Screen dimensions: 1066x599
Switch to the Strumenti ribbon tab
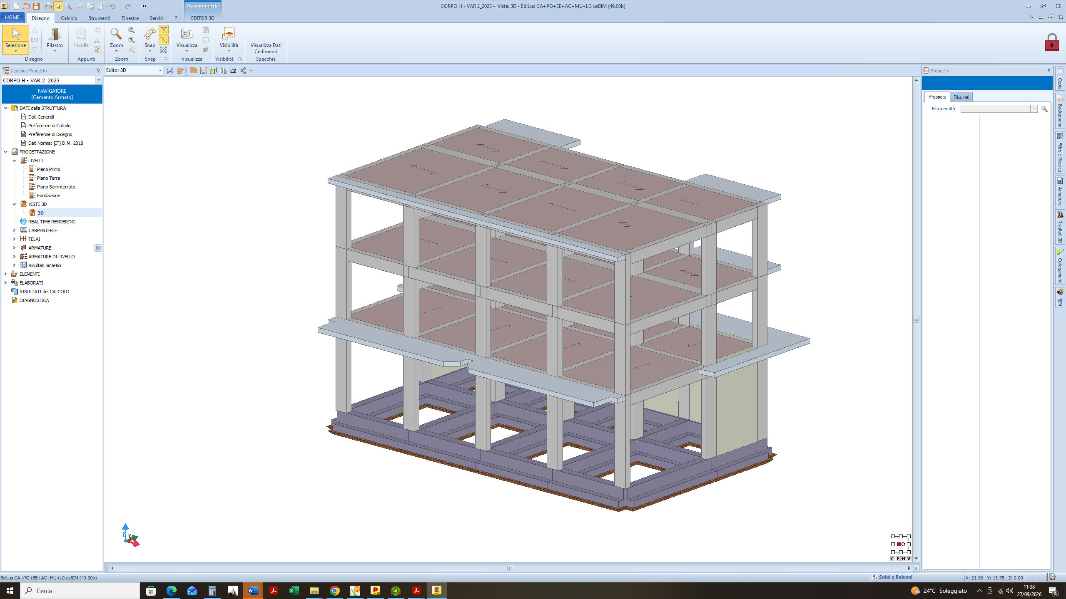click(99, 18)
